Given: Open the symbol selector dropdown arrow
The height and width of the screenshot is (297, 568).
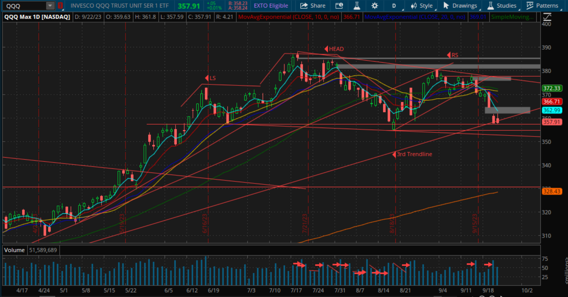Looking at the screenshot, I should (x=50, y=6).
